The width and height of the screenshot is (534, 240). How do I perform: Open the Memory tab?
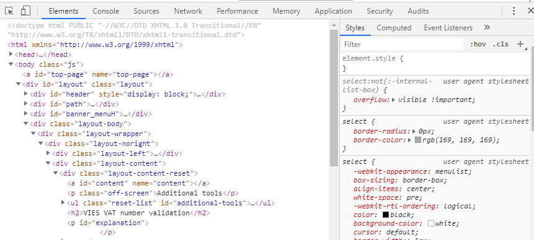[287, 11]
